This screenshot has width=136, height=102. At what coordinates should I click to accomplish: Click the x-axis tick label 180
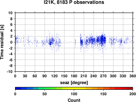[x=74, y=76]
